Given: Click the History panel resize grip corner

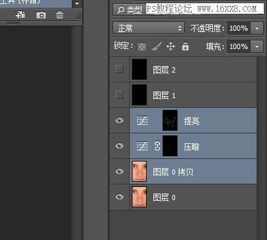Looking at the screenshot, I should pos(78,17).
